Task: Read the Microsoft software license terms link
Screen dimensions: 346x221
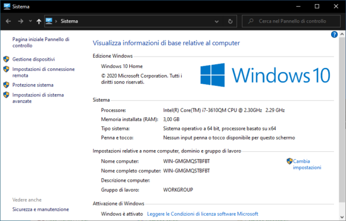Action: [x=202, y=214]
